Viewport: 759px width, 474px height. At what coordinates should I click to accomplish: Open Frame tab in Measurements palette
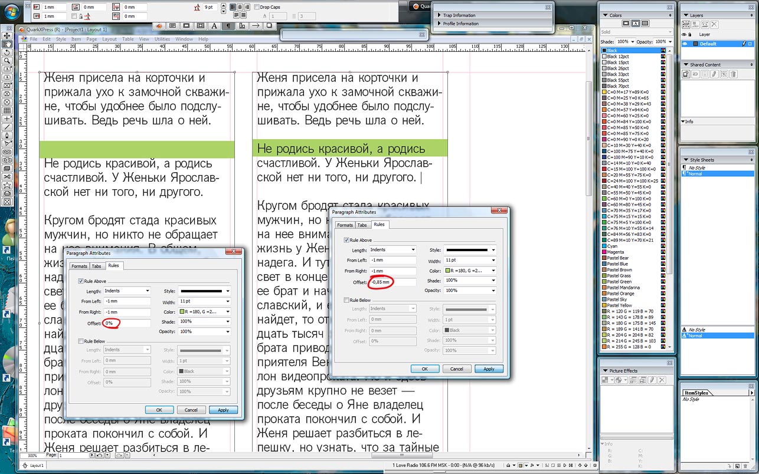tap(187, 26)
